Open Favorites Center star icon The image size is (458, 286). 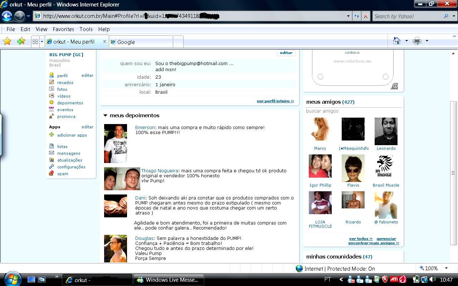point(7,41)
